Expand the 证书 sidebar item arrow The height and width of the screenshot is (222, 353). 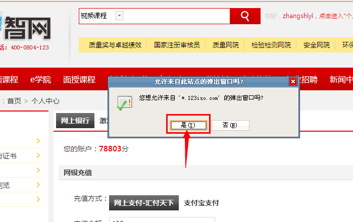[38, 155]
